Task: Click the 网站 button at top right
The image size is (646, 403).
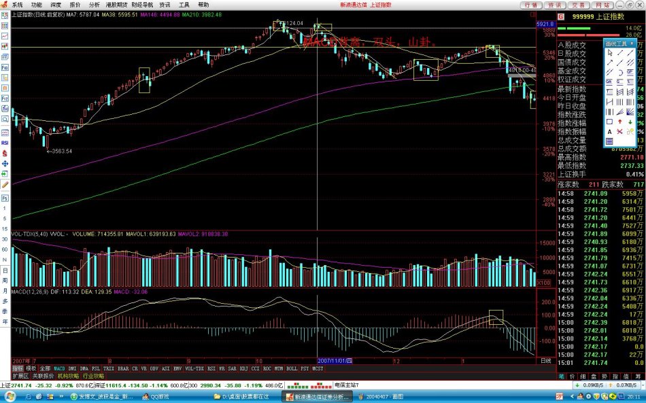Action: (x=602, y=5)
